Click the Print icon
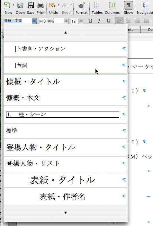Viewport: 153px width, 226px height. pyautogui.click(x=40, y=5)
